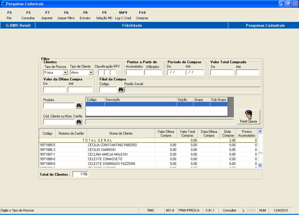Click the Seção column header

click(x=185, y=100)
